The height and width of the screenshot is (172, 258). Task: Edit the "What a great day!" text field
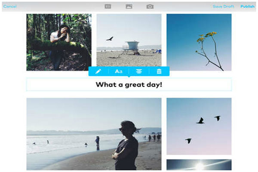129,84
